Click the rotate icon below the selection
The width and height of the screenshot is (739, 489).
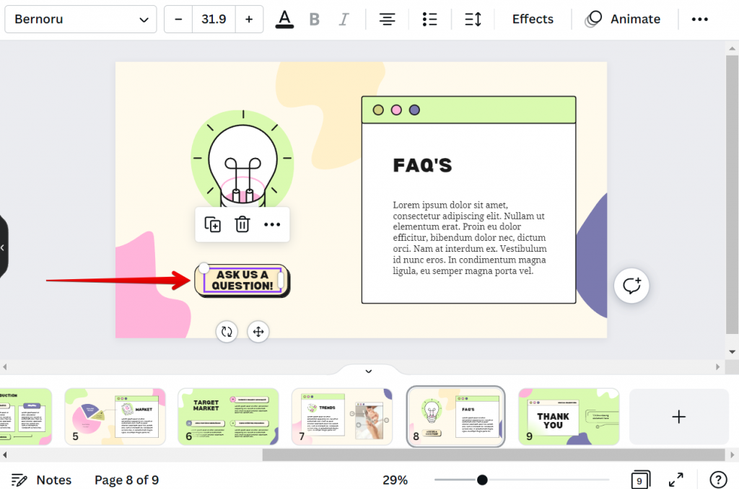coord(227,332)
